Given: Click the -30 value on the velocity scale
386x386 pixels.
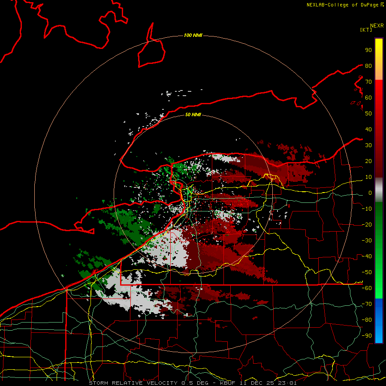Looking at the screenshot, I should pos(367,241).
